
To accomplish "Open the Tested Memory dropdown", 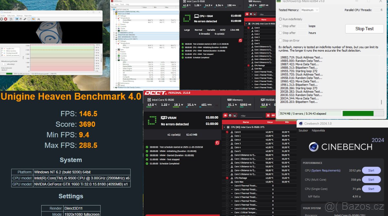I will 310,10.
